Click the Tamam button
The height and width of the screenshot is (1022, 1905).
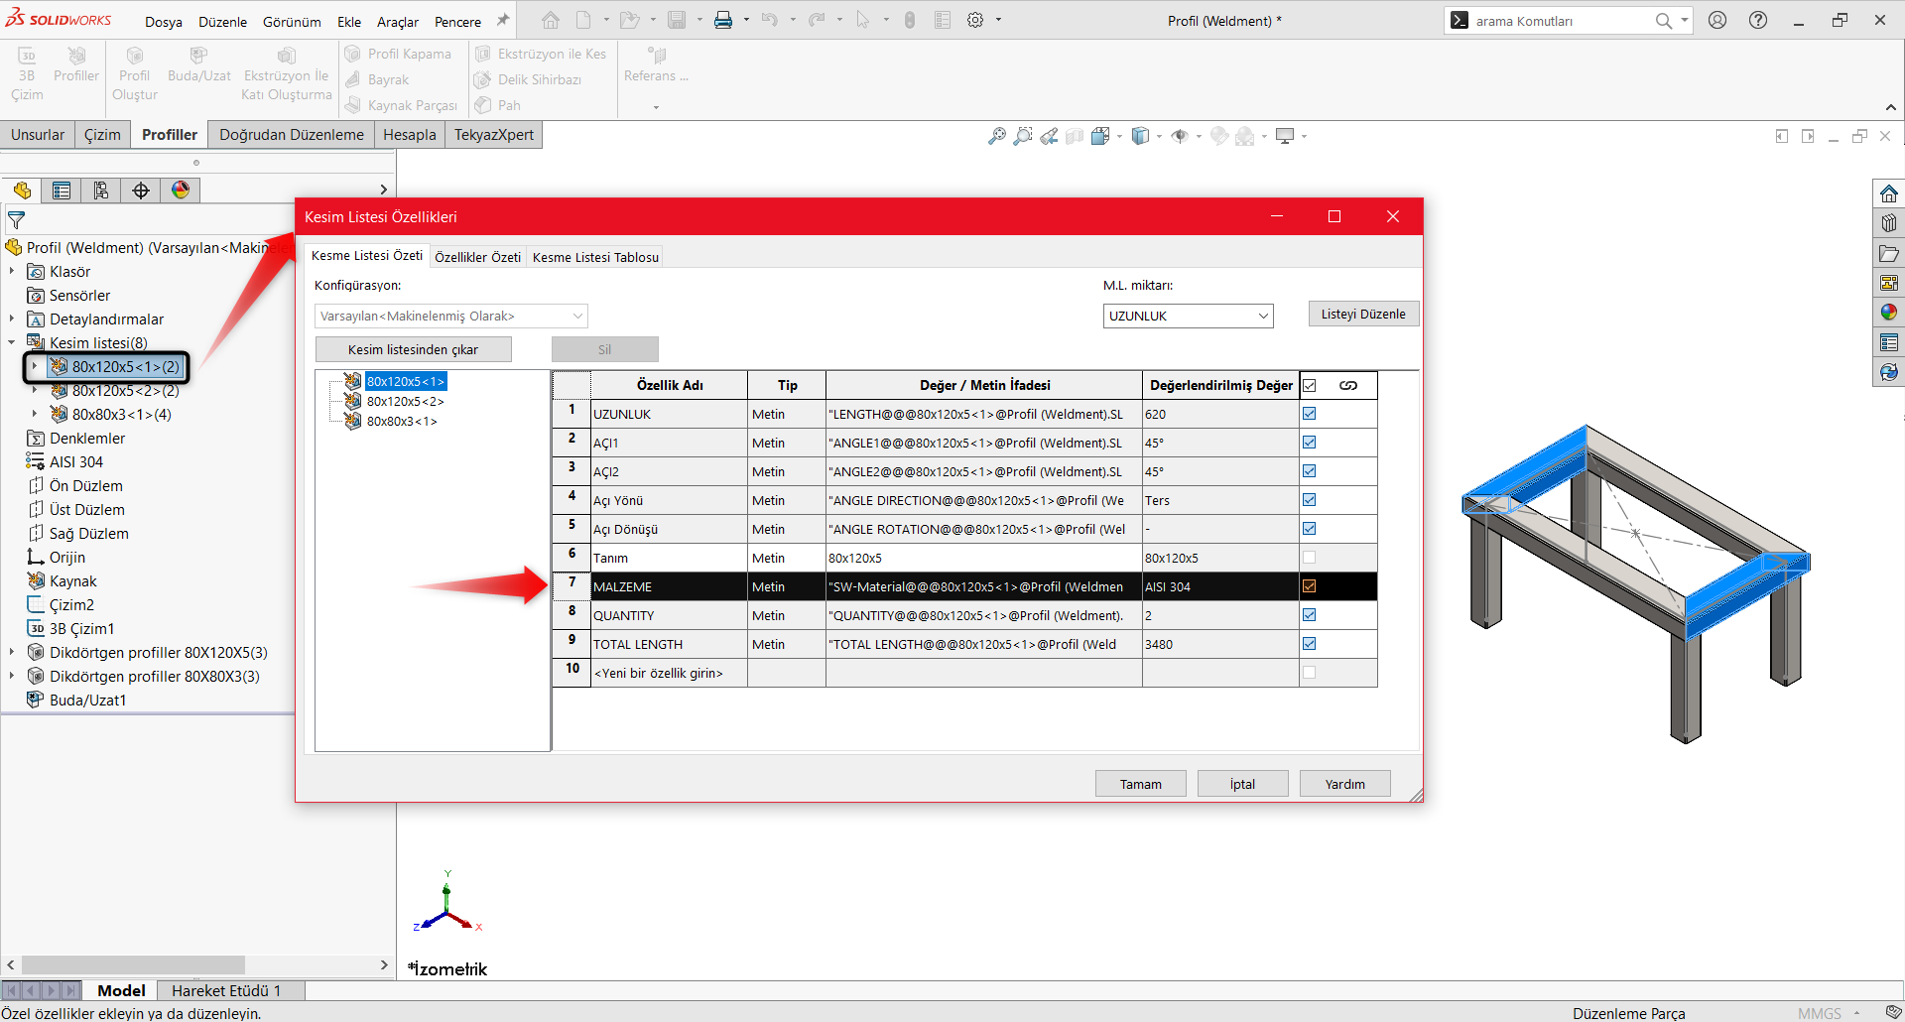point(1141,784)
